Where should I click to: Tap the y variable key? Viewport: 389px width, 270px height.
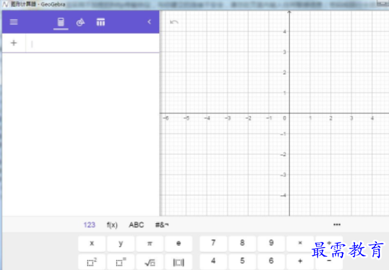121,243
